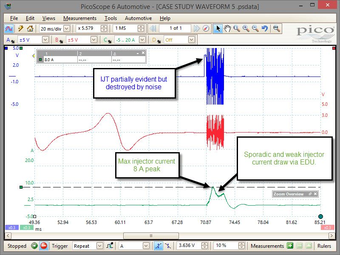Open timebase 20 ms/div dropdown
The height and width of the screenshot is (255, 340).
click(67, 28)
